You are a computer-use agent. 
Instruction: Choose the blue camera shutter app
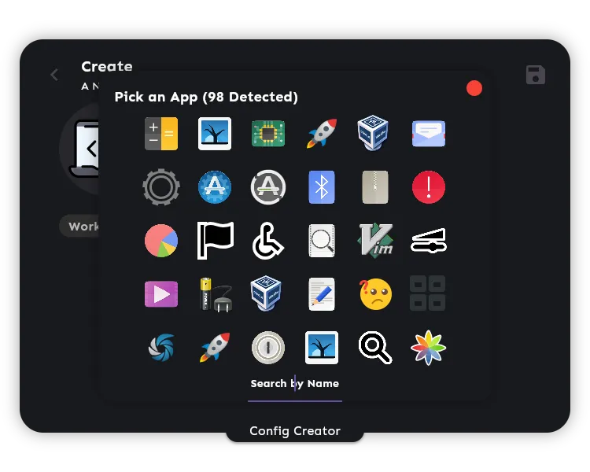pyautogui.click(x=161, y=348)
